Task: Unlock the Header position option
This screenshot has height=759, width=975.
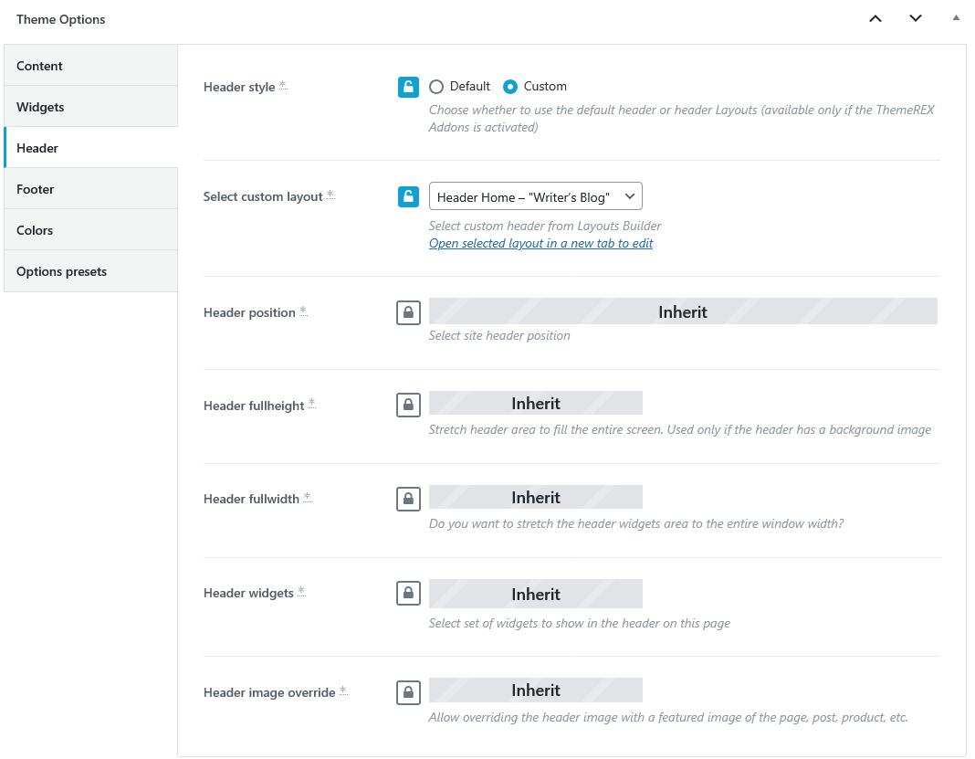Action: pos(408,312)
